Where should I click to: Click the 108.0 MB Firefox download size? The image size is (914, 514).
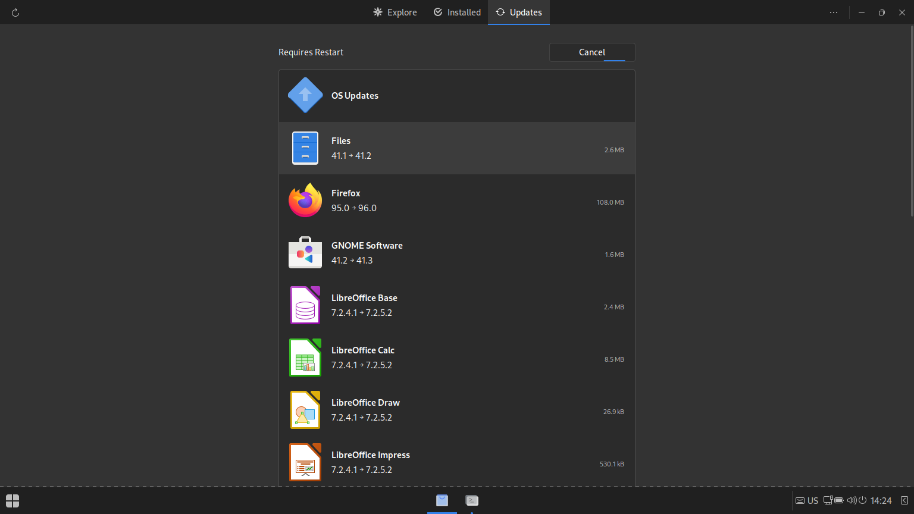(x=611, y=202)
